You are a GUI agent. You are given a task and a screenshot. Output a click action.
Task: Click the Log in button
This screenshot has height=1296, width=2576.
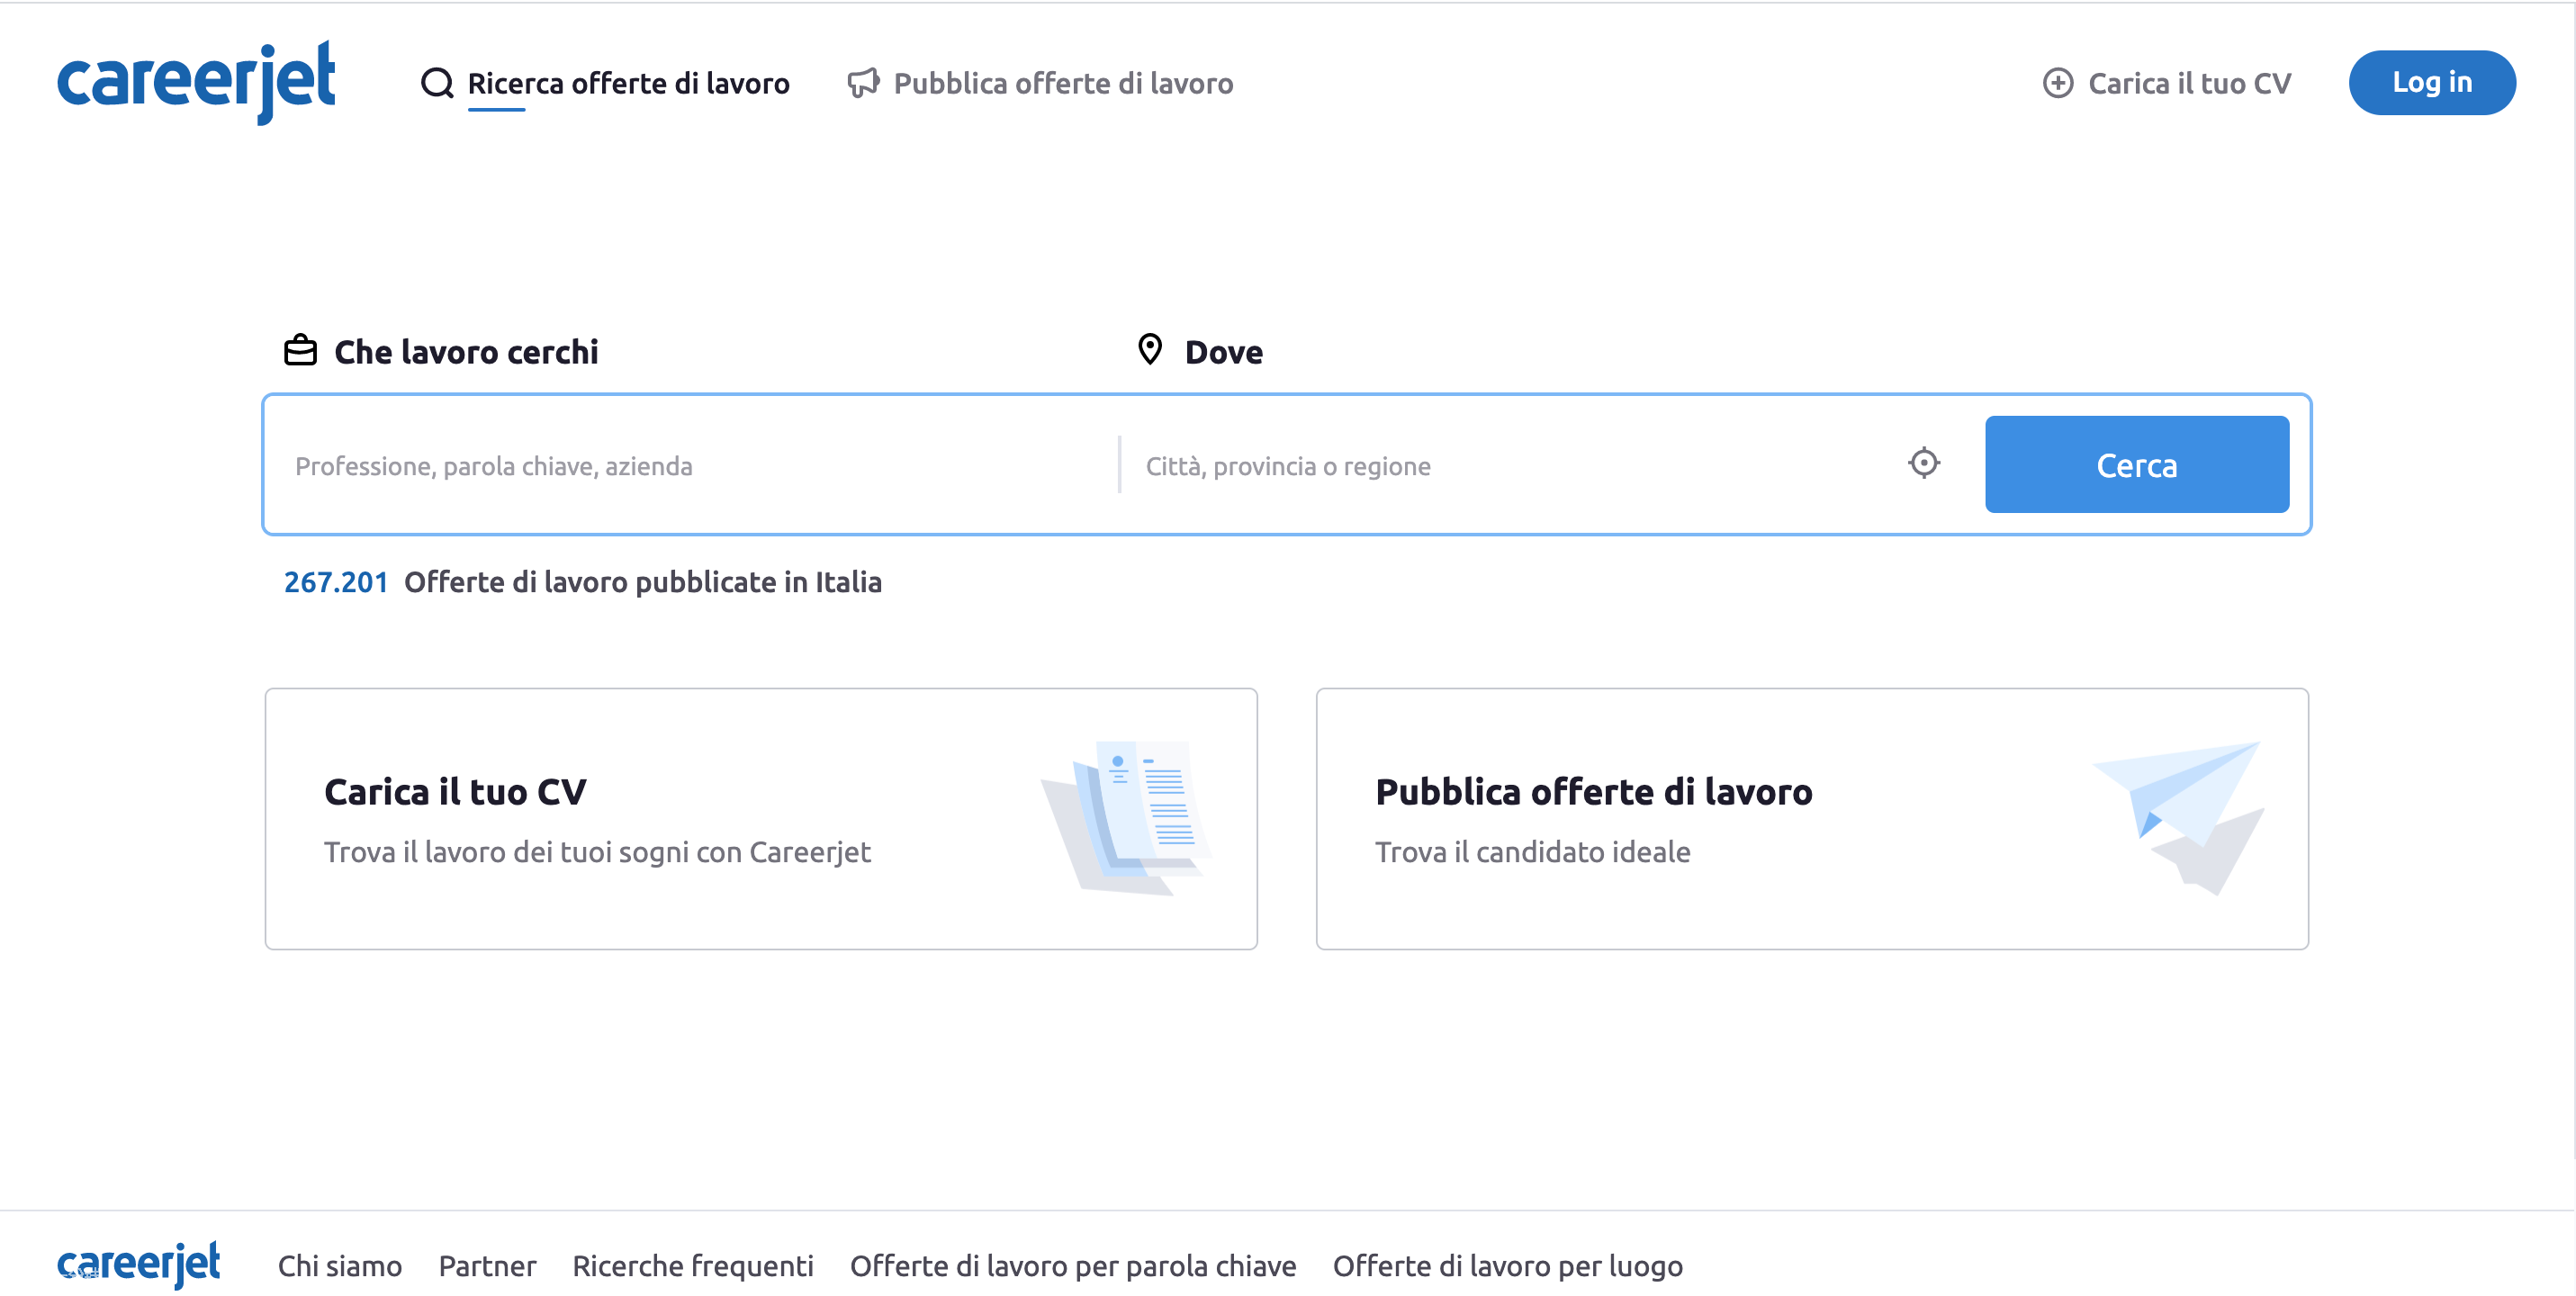click(2431, 82)
